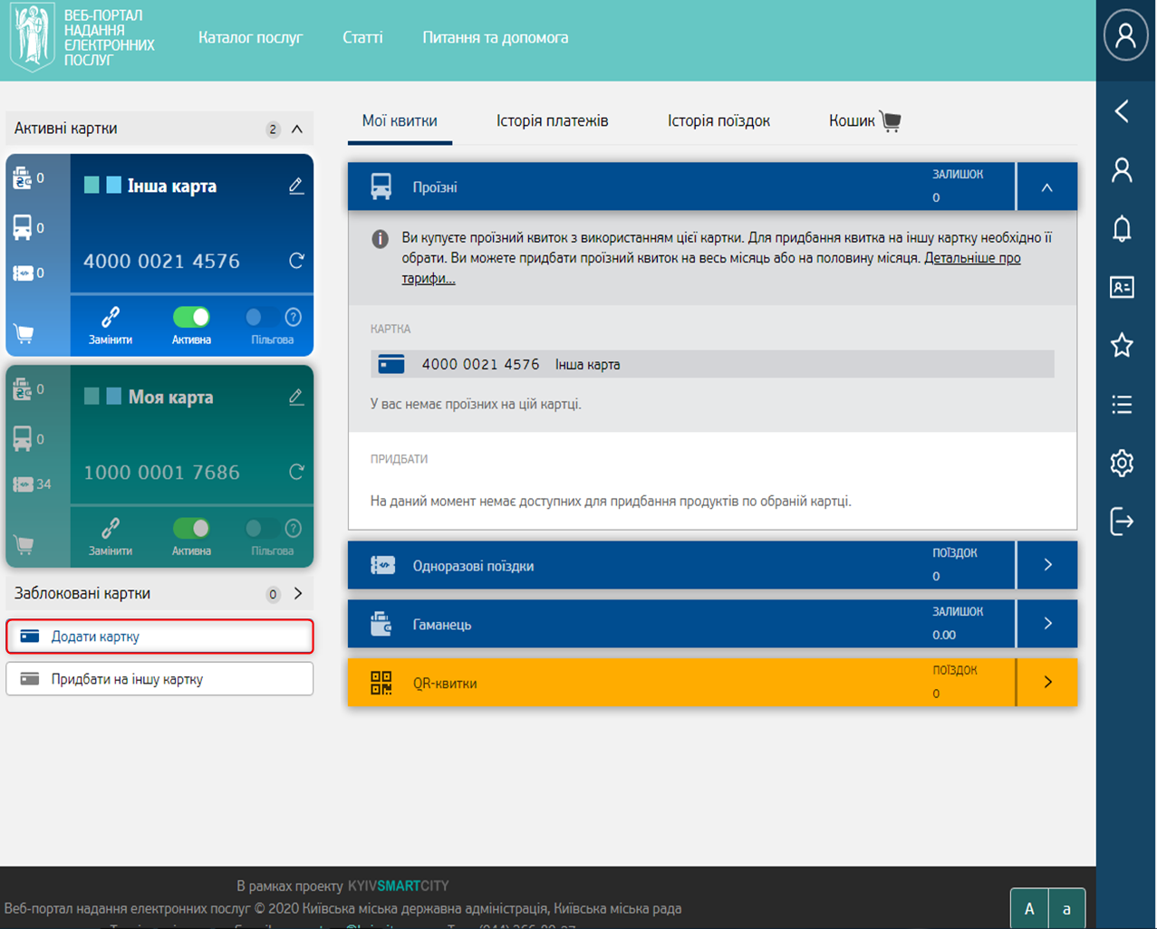Open the ID card icon in sidebar

[1122, 287]
